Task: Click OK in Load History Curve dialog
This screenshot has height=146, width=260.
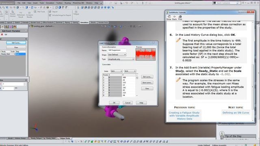Action: click(114, 103)
